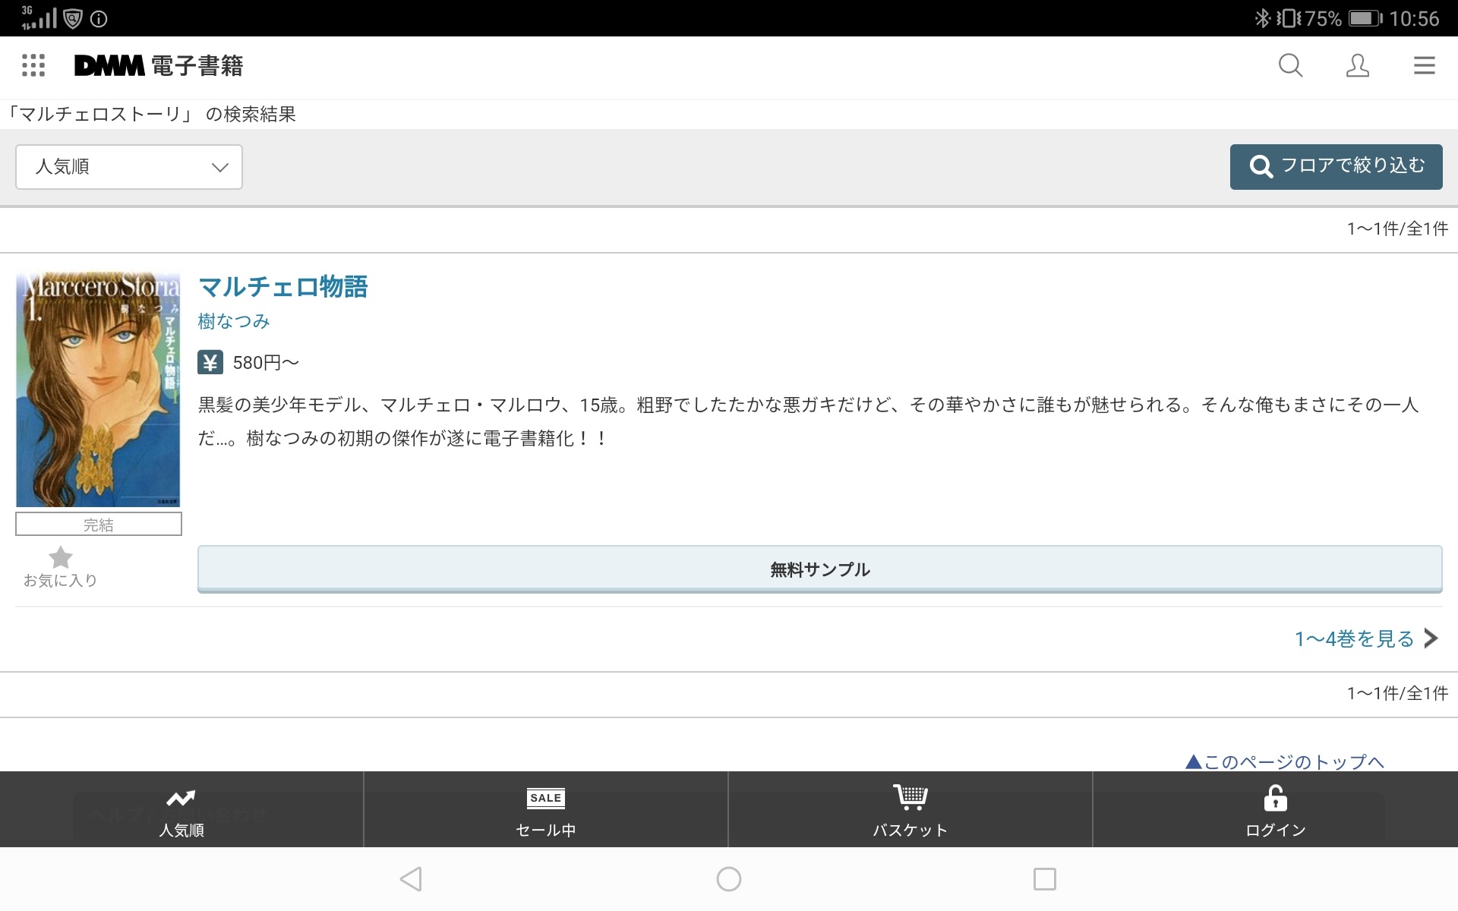Open author 樹なつみ link
Image resolution: width=1458 pixels, height=911 pixels.
[x=234, y=321]
